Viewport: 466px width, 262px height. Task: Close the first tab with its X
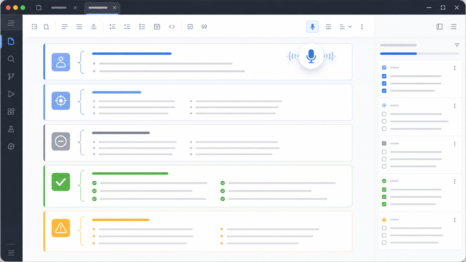tap(75, 8)
